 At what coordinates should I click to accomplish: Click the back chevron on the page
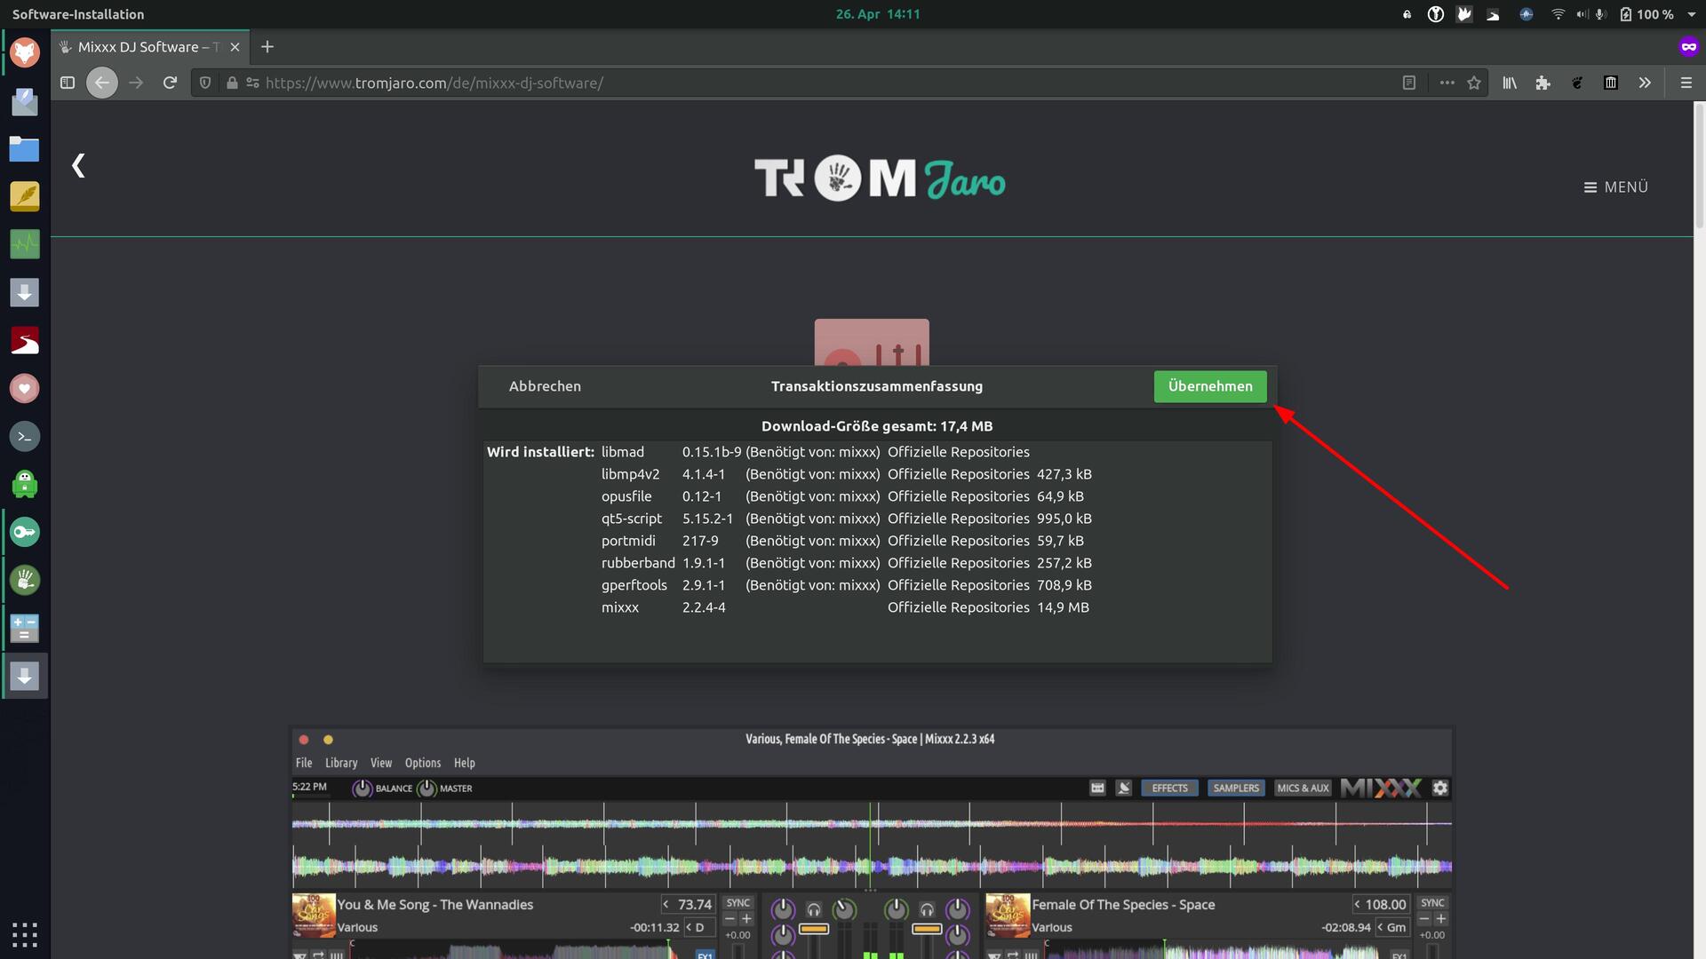coord(78,166)
